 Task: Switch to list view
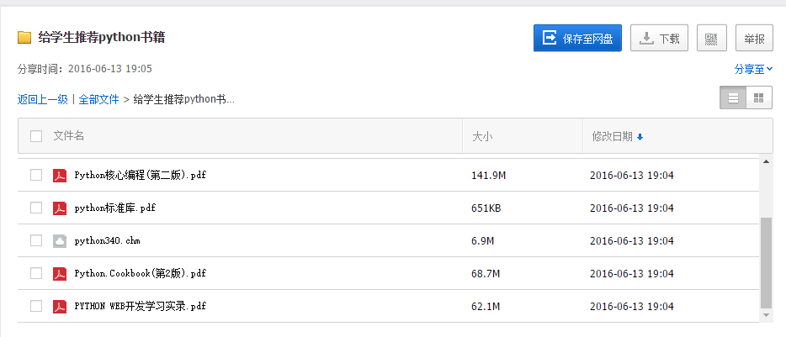point(733,98)
